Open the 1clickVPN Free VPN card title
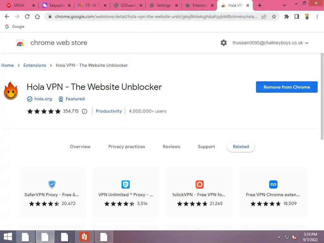Viewport: 324px width, 243px height. pyautogui.click(x=199, y=195)
